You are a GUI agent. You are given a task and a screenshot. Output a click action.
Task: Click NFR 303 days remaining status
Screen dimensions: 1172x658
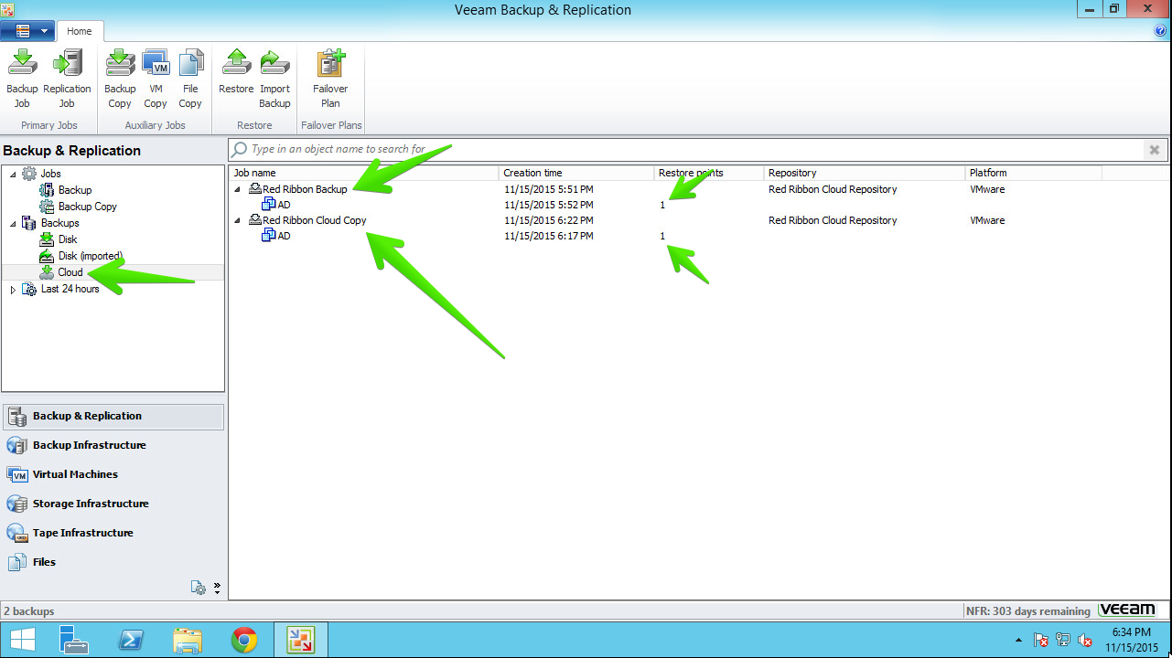coord(1028,611)
